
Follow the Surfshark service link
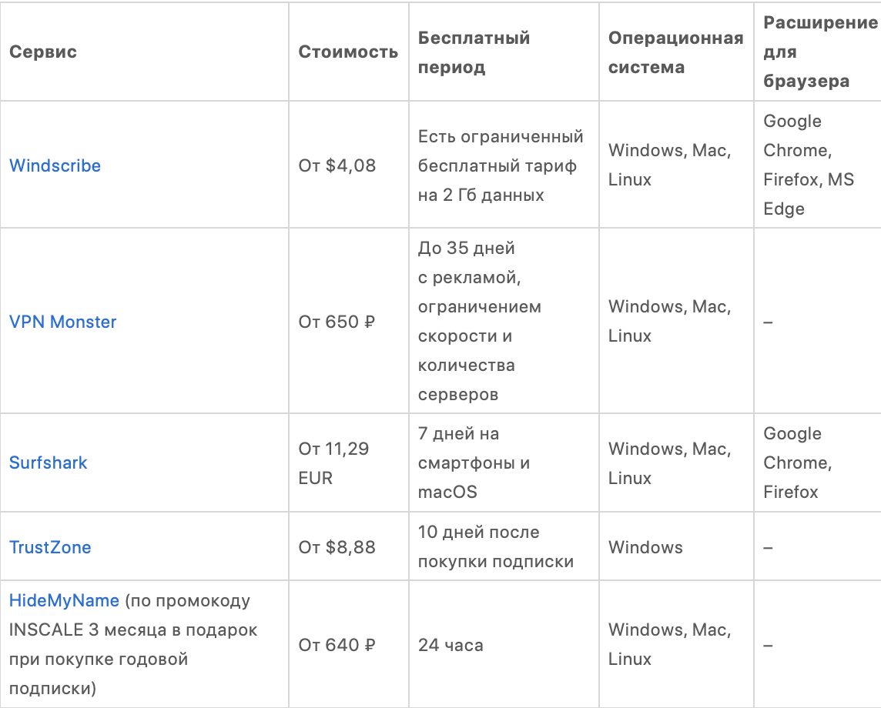(48, 463)
